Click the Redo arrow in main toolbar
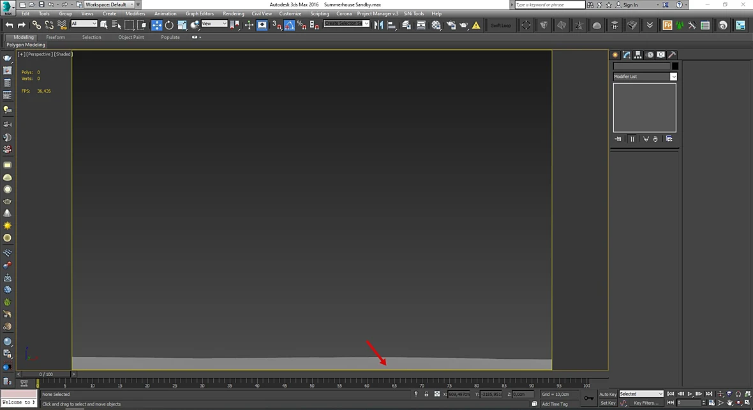753x410 pixels. 22,25
